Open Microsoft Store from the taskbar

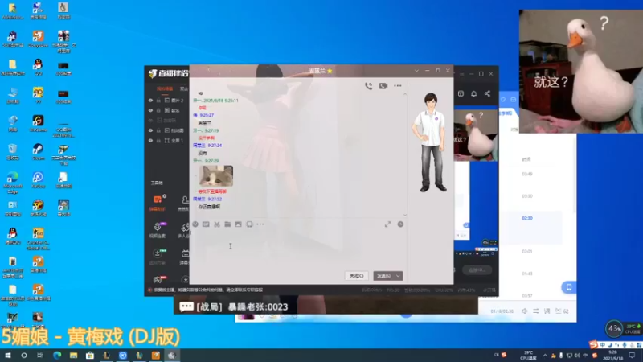(90, 356)
